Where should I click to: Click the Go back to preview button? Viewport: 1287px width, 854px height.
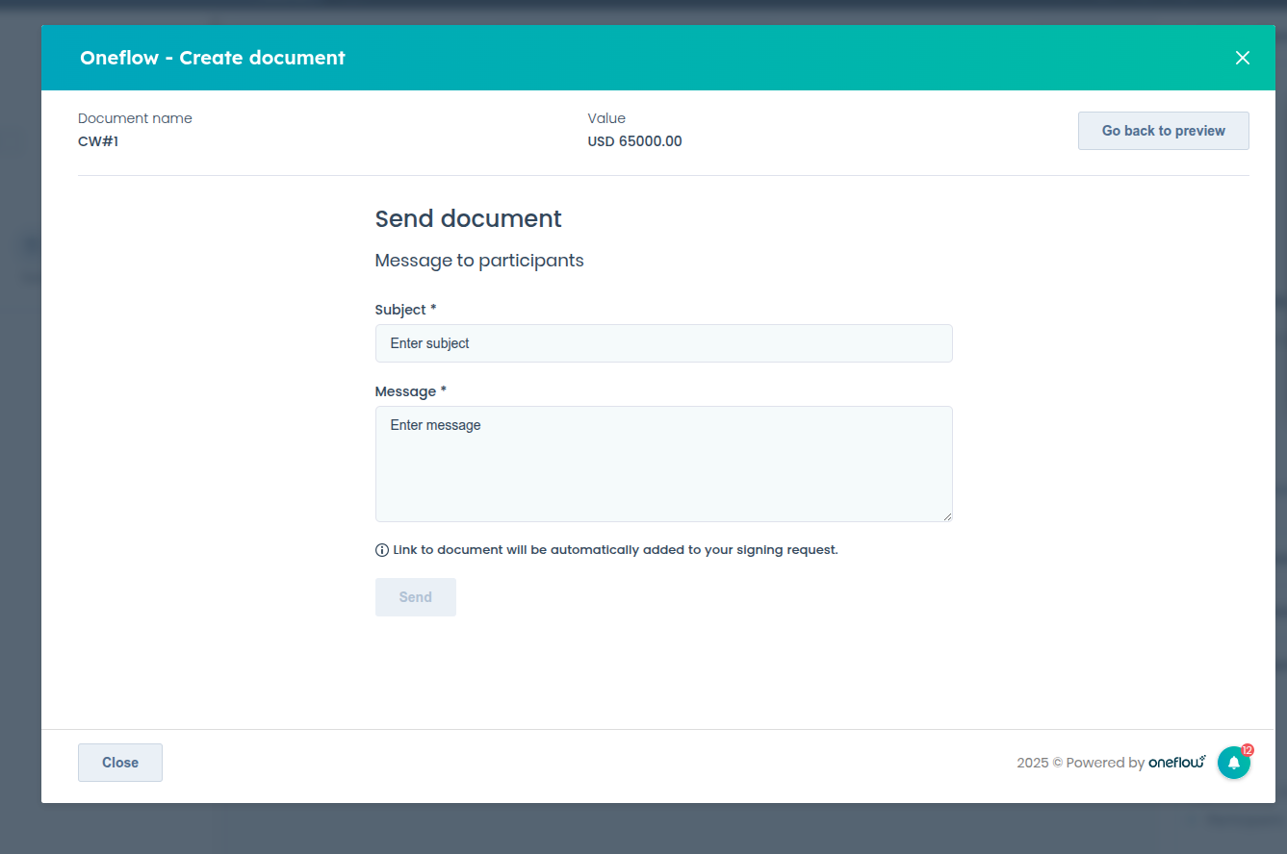tap(1163, 131)
